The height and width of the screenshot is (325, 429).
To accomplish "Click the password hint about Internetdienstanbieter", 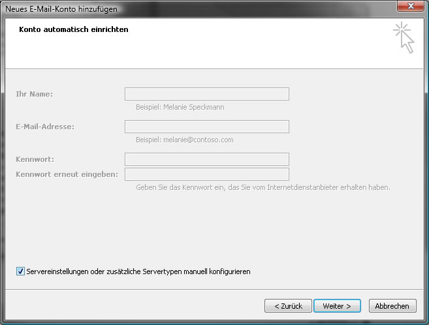I will click(x=263, y=187).
